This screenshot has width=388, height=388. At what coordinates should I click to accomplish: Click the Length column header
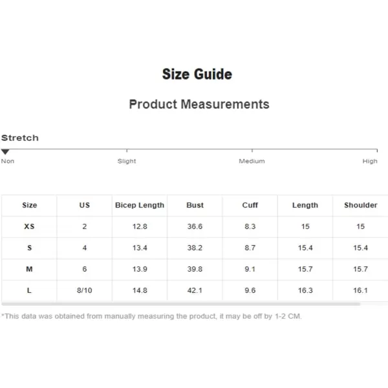305,205
